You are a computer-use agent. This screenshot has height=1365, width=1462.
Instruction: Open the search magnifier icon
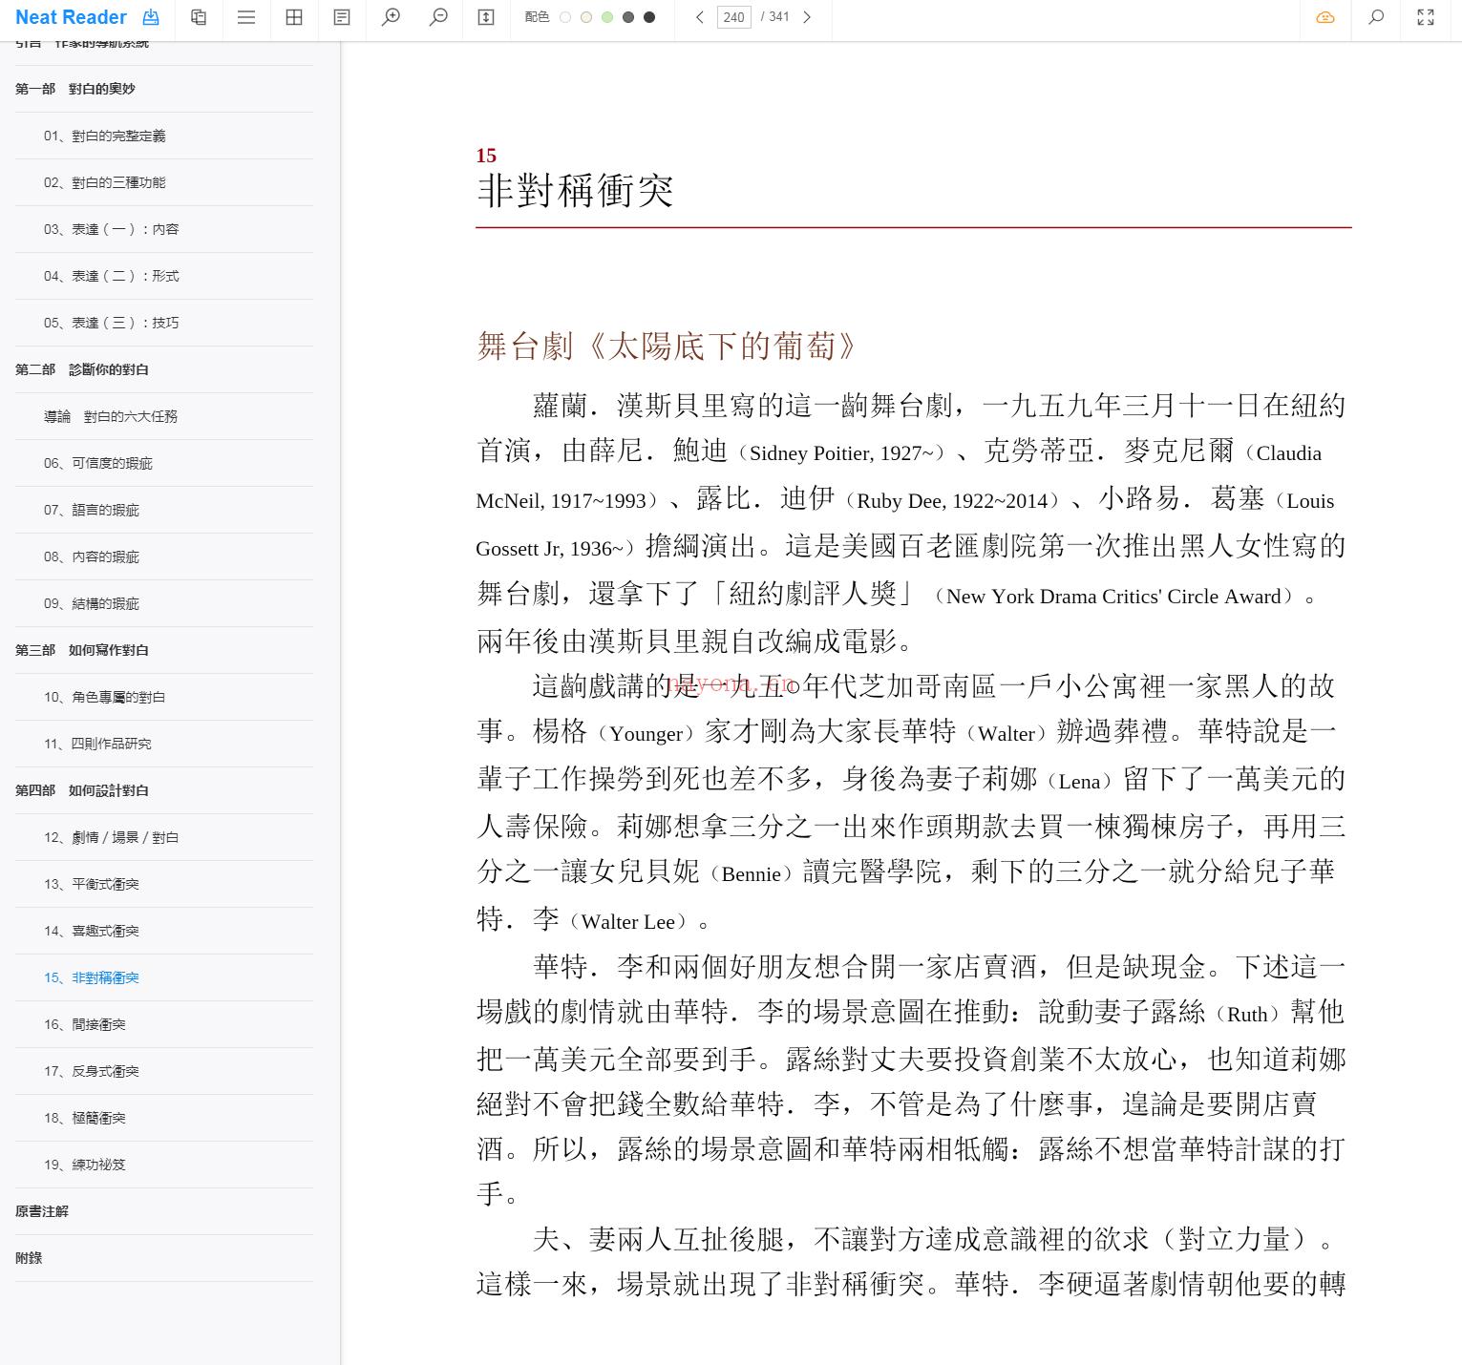[x=1376, y=17]
